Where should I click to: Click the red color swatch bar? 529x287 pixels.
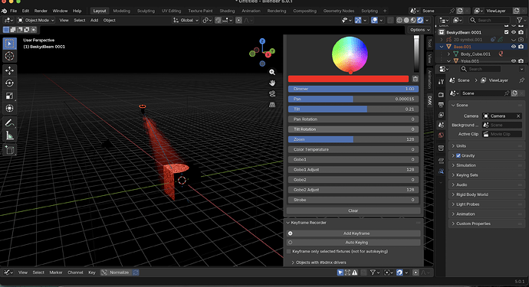point(348,79)
